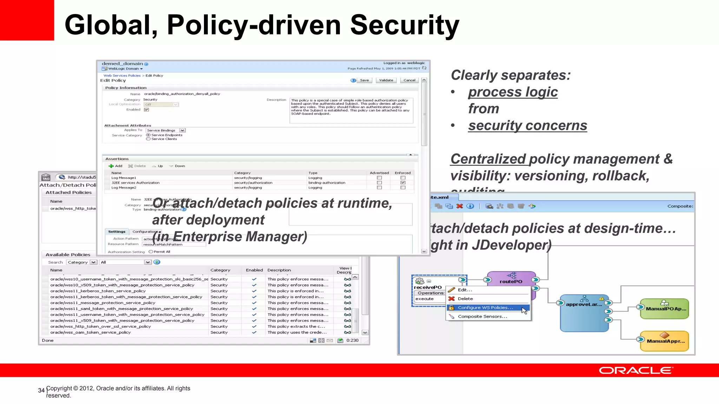This screenshot has height=404, width=719.
Task: Click the Resource Pattern input field
Action: point(174,244)
